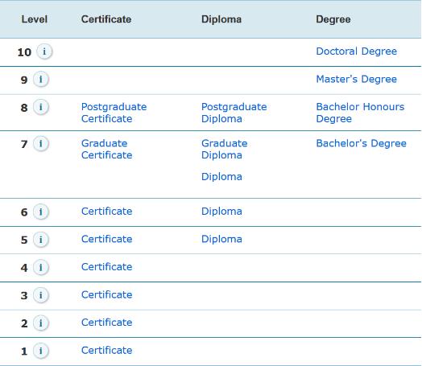
Task: Show info for Level 1
Action: click(x=41, y=351)
